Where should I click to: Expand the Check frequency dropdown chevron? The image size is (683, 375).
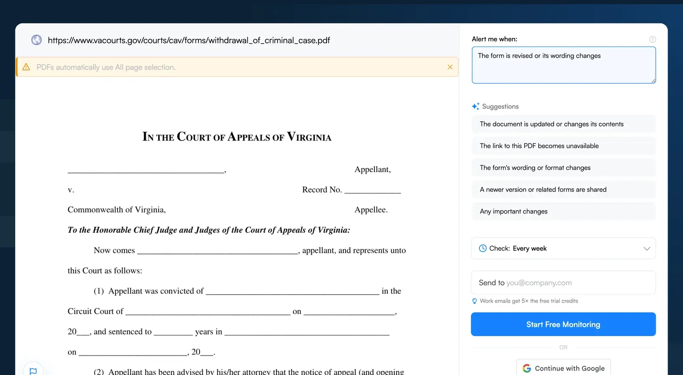click(647, 249)
